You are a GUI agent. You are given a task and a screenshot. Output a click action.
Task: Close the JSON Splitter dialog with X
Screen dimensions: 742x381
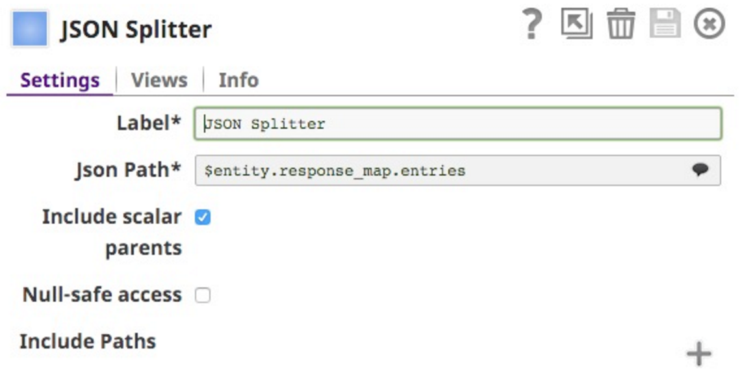pos(710,23)
